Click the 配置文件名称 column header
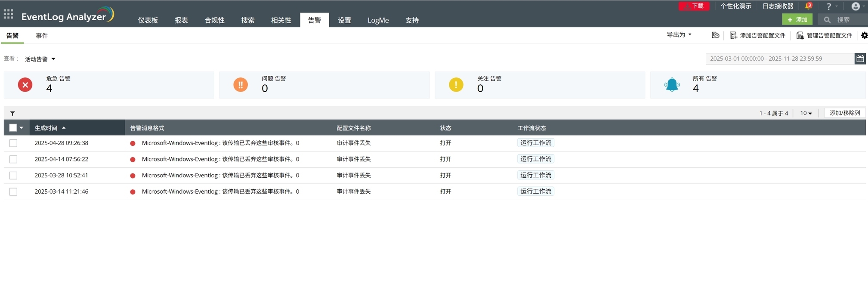 354,128
